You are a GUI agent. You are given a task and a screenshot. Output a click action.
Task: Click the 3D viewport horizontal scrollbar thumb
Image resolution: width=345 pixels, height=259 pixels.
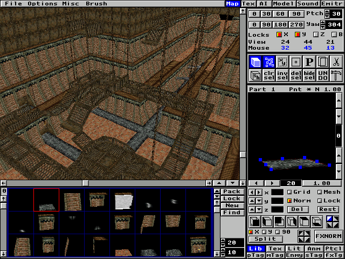[x=85, y=183]
